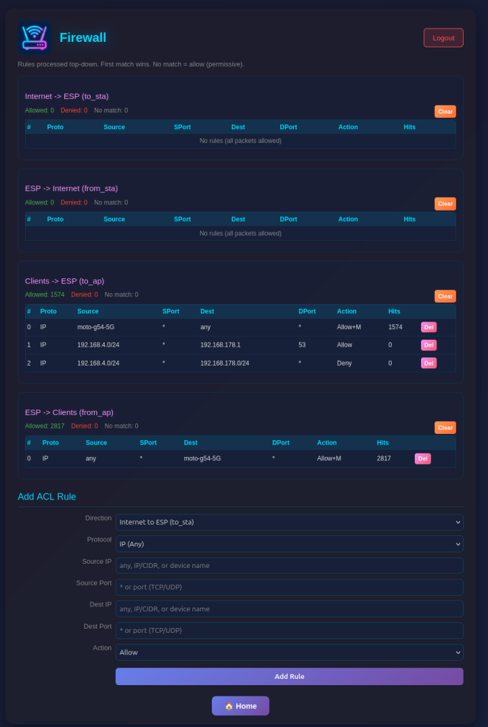Click the DPort value '53'

pyautogui.click(x=303, y=345)
